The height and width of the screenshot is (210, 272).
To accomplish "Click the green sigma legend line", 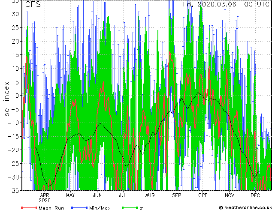I will coord(130,207).
